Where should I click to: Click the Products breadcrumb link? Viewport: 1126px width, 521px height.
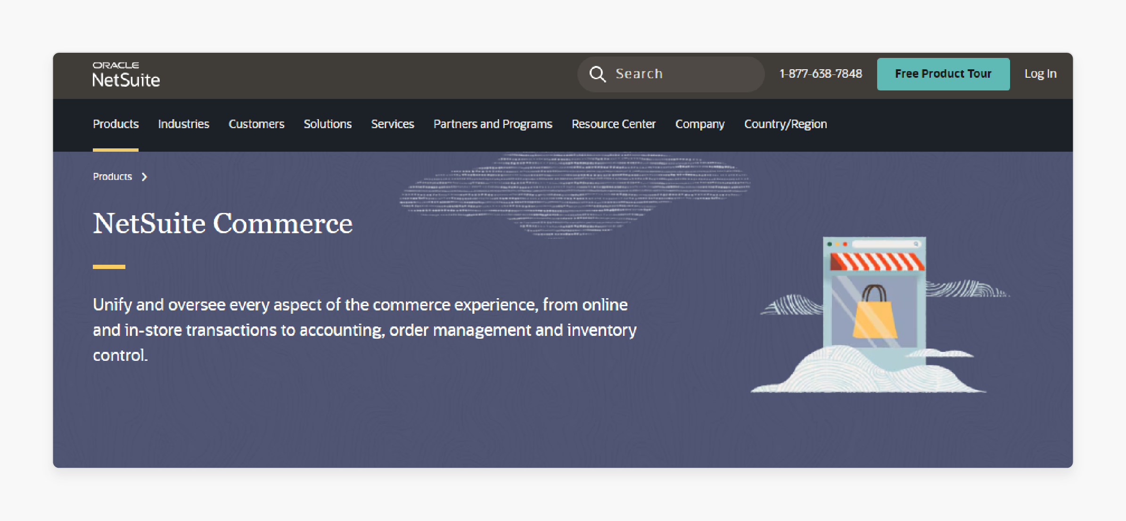click(112, 177)
